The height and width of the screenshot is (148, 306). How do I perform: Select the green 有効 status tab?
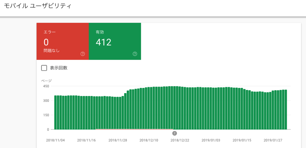pyautogui.click(x=115, y=41)
